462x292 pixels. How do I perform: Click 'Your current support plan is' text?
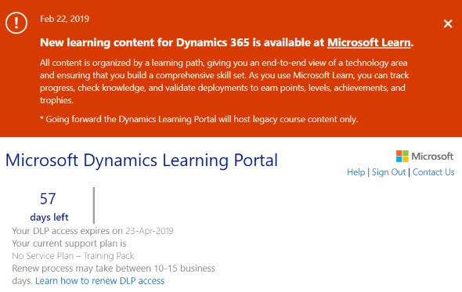(x=69, y=243)
